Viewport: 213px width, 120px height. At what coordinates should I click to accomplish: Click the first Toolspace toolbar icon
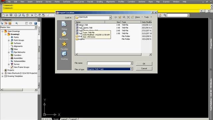coord(2,23)
